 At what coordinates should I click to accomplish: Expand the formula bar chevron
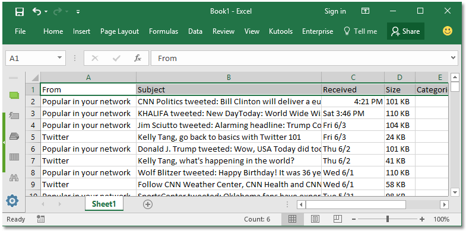[453, 58]
